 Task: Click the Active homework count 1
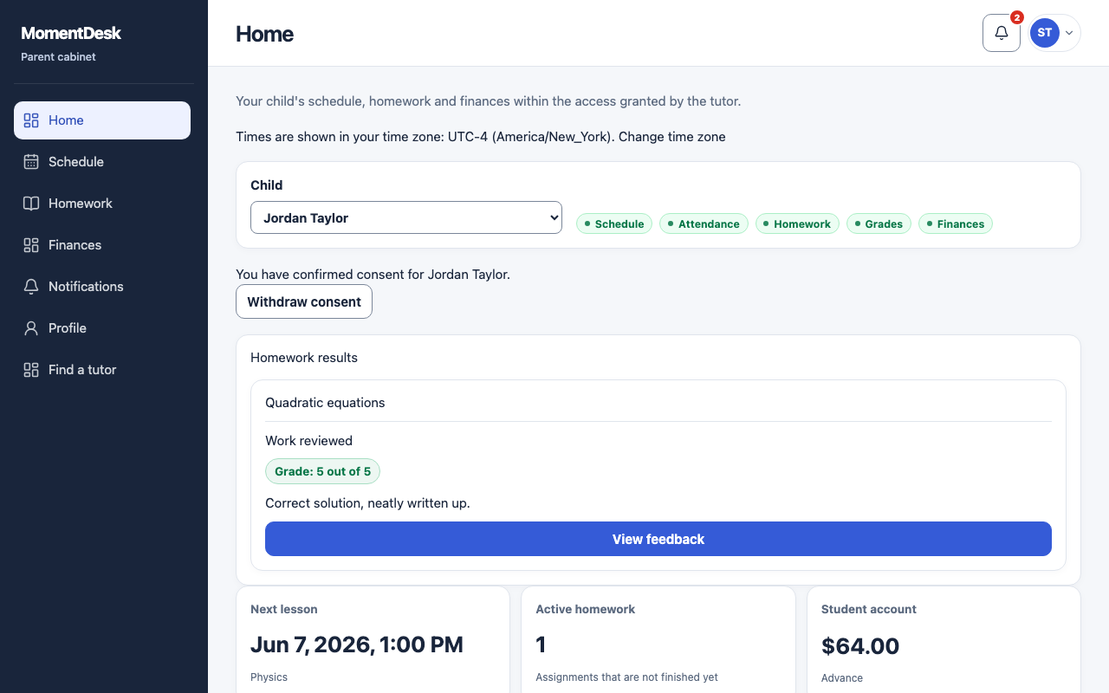pyautogui.click(x=541, y=644)
